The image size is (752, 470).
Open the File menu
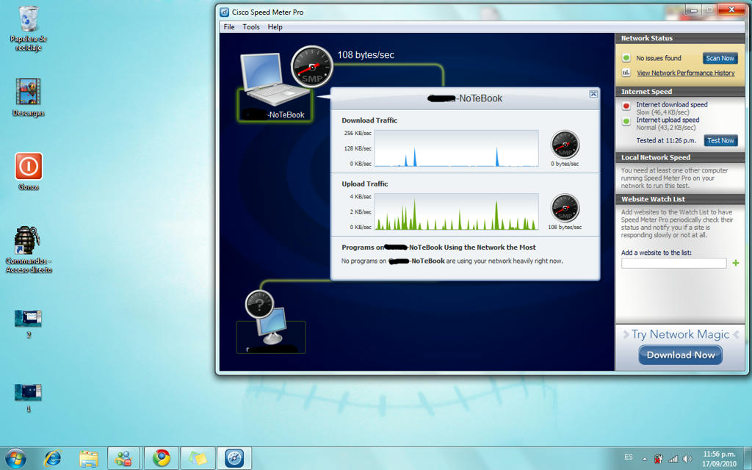(229, 27)
